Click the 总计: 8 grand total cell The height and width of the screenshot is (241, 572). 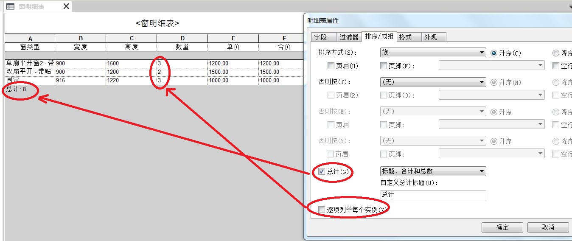point(16,89)
